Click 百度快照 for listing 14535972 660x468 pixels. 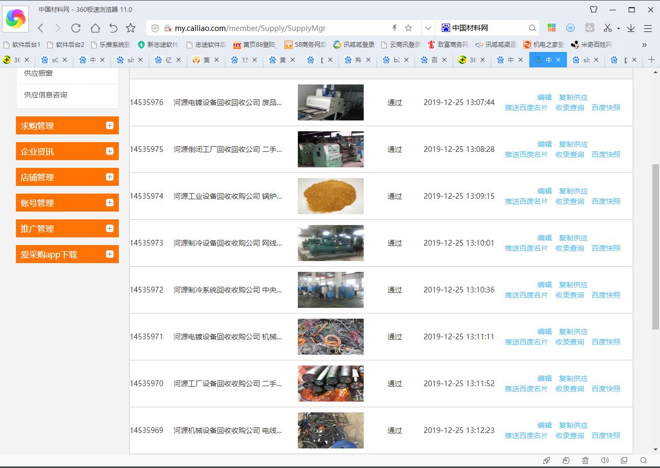[x=606, y=295]
